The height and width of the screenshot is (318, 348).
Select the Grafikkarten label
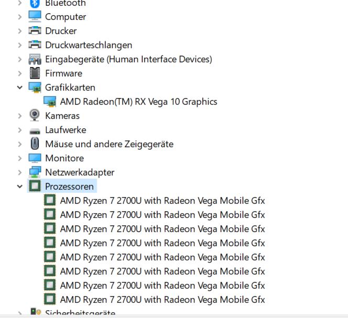[70, 87]
